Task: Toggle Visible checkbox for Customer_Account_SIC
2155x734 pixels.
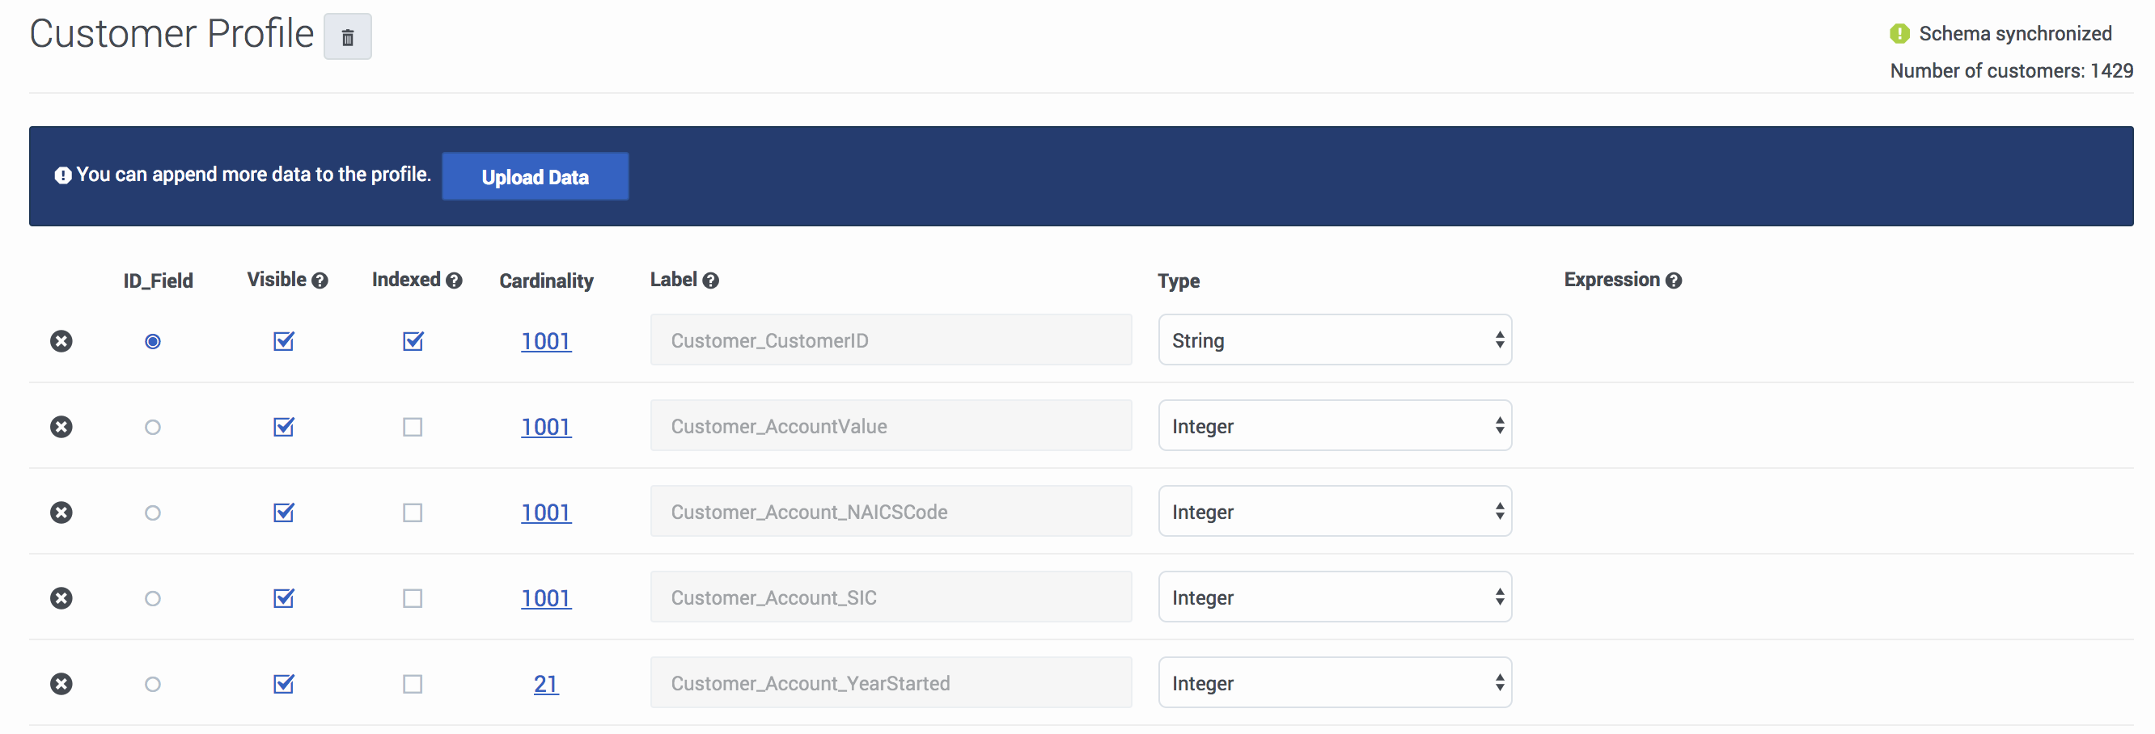Action: (x=284, y=598)
